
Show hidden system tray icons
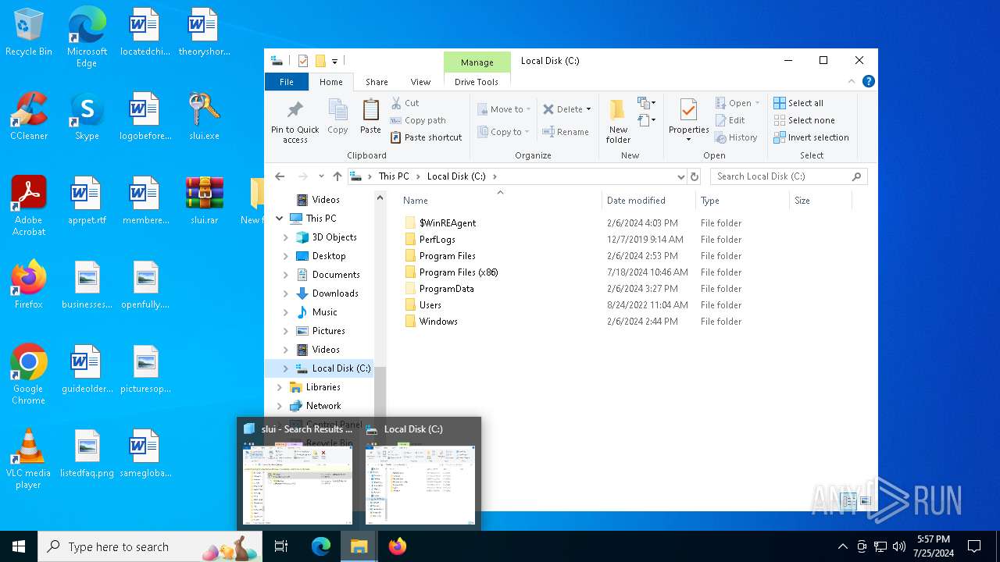click(842, 546)
